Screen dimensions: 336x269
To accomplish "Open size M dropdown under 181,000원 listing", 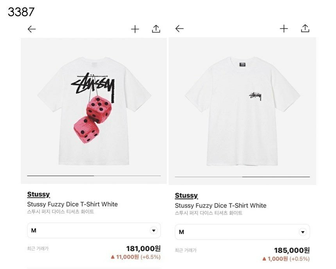I will pyautogui.click(x=94, y=230).
